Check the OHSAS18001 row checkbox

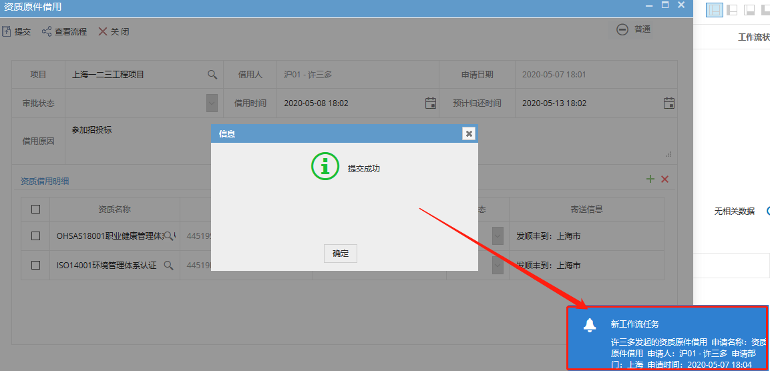36,236
